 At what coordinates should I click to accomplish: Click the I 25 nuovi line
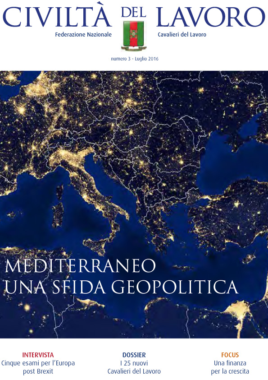(x=134, y=363)
